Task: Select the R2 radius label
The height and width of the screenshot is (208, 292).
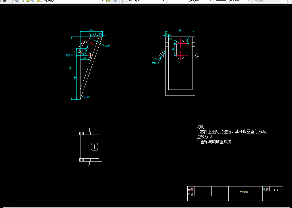Action: click(x=88, y=97)
